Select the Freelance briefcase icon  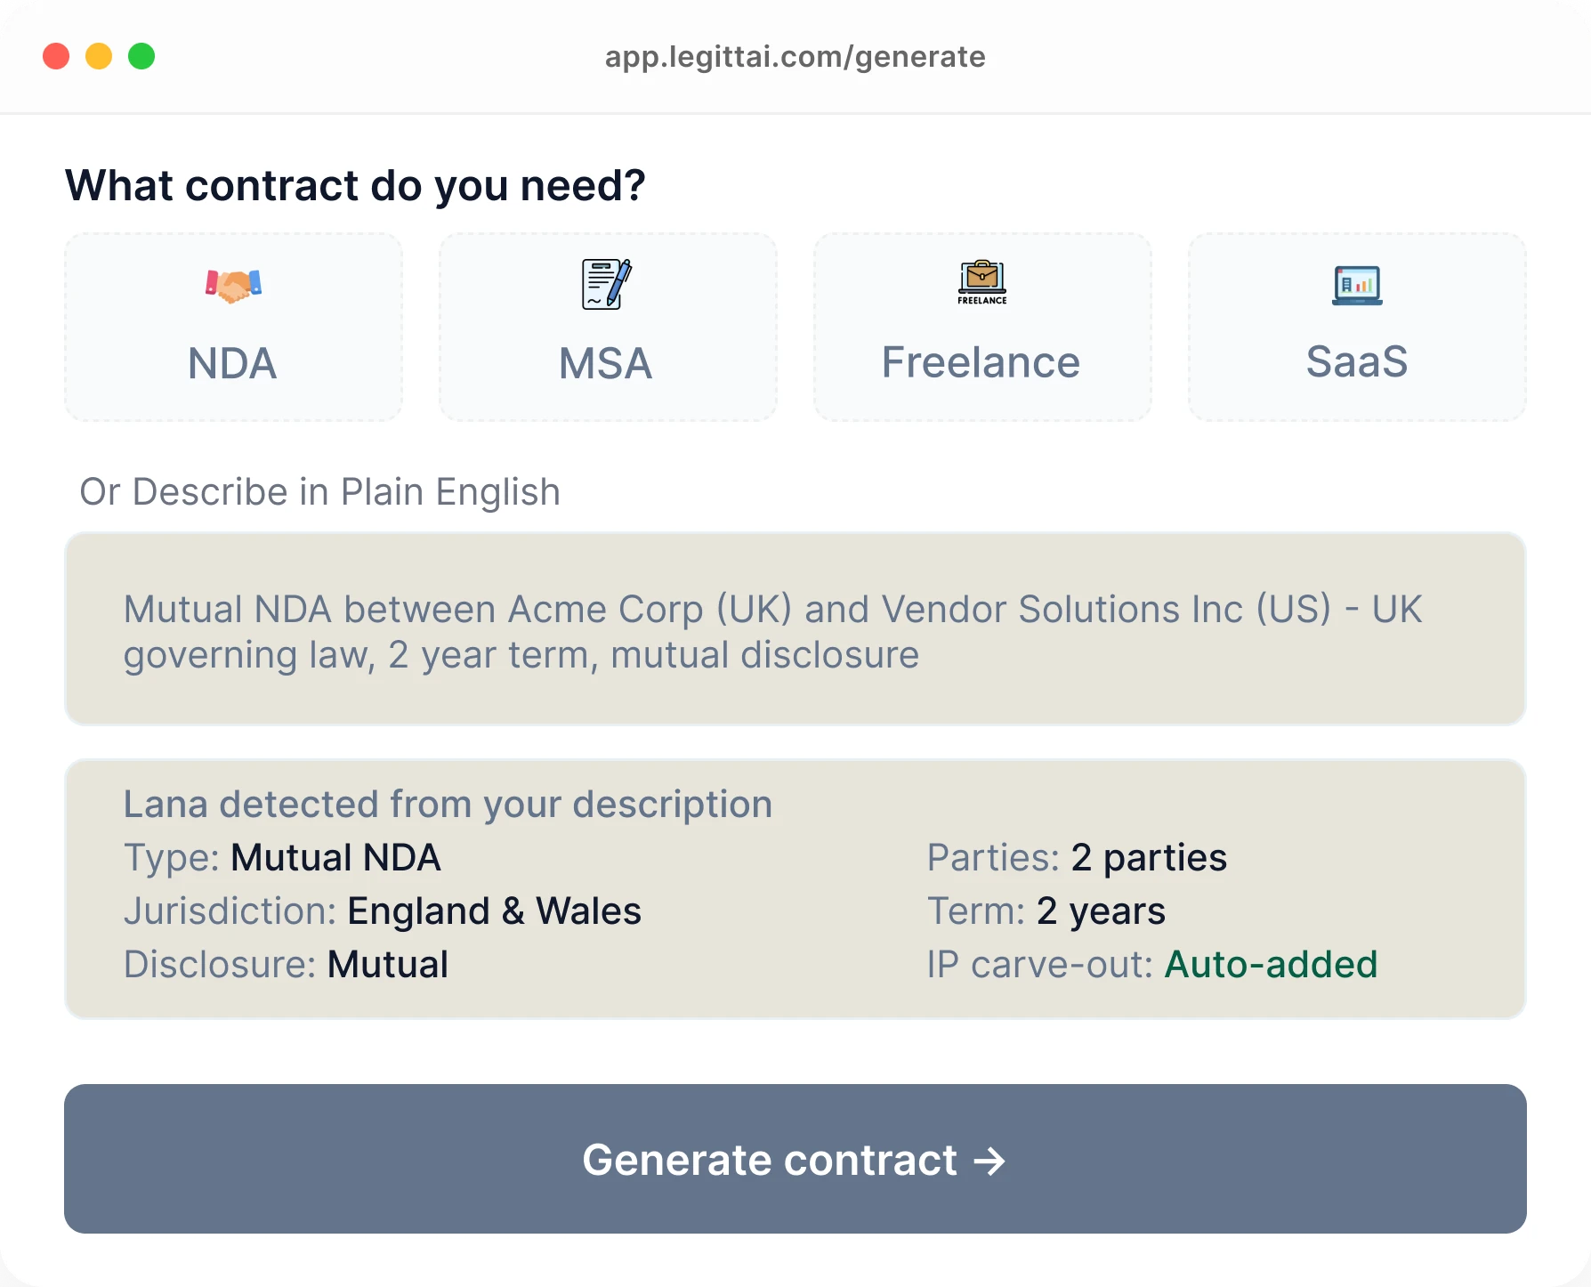[x=981, y=283]
